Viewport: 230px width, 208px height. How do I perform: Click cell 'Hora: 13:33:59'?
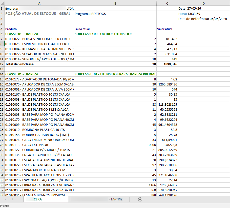click(203, 14)
